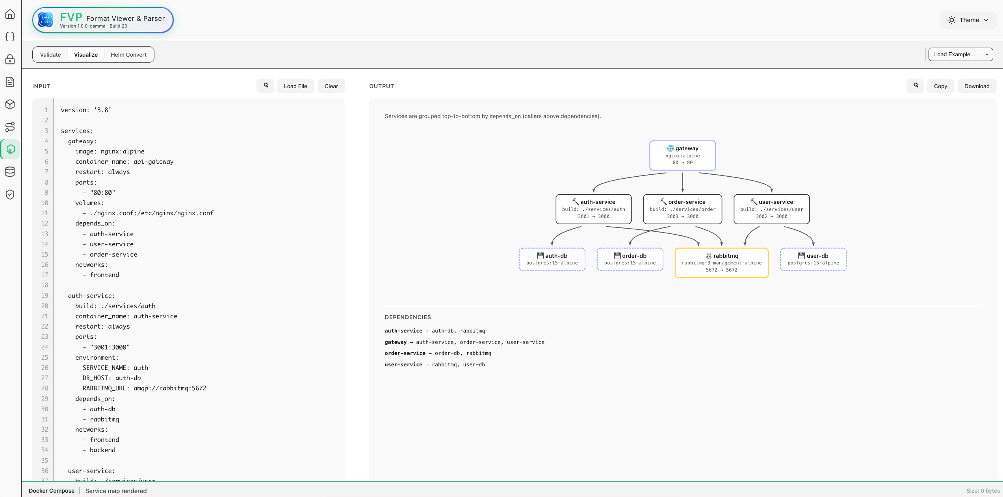This screenshot has width=1003, height=497.
Task: Switch to the Validate tab
Action: (x=50, y=55)
